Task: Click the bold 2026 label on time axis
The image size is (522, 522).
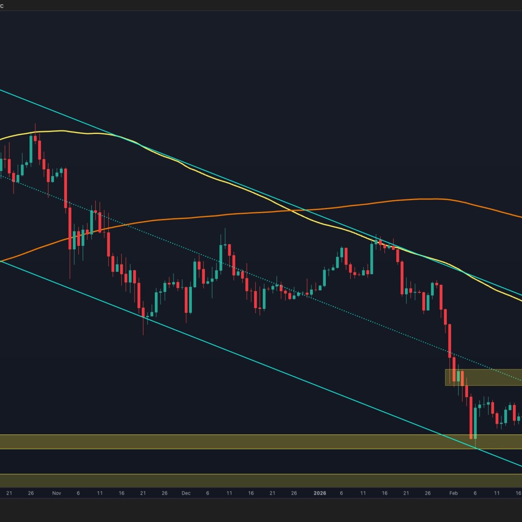Action: click(320, 493)
